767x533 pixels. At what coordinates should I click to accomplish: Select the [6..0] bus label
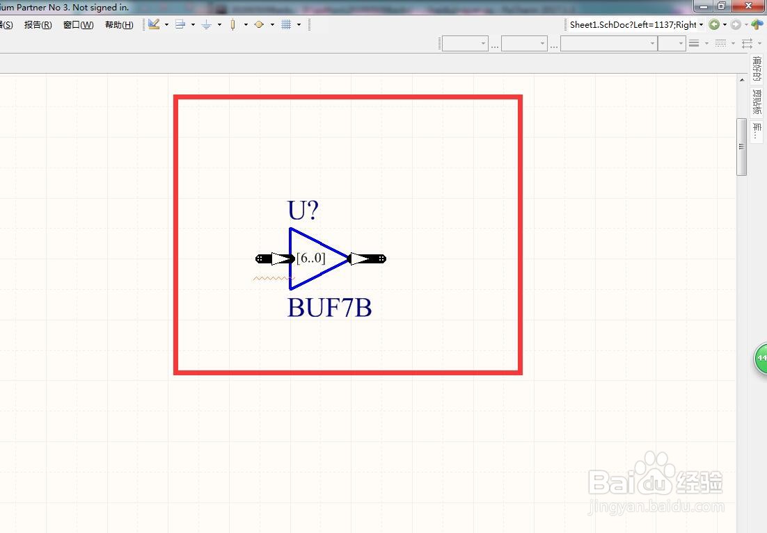(x=310, y=258)
